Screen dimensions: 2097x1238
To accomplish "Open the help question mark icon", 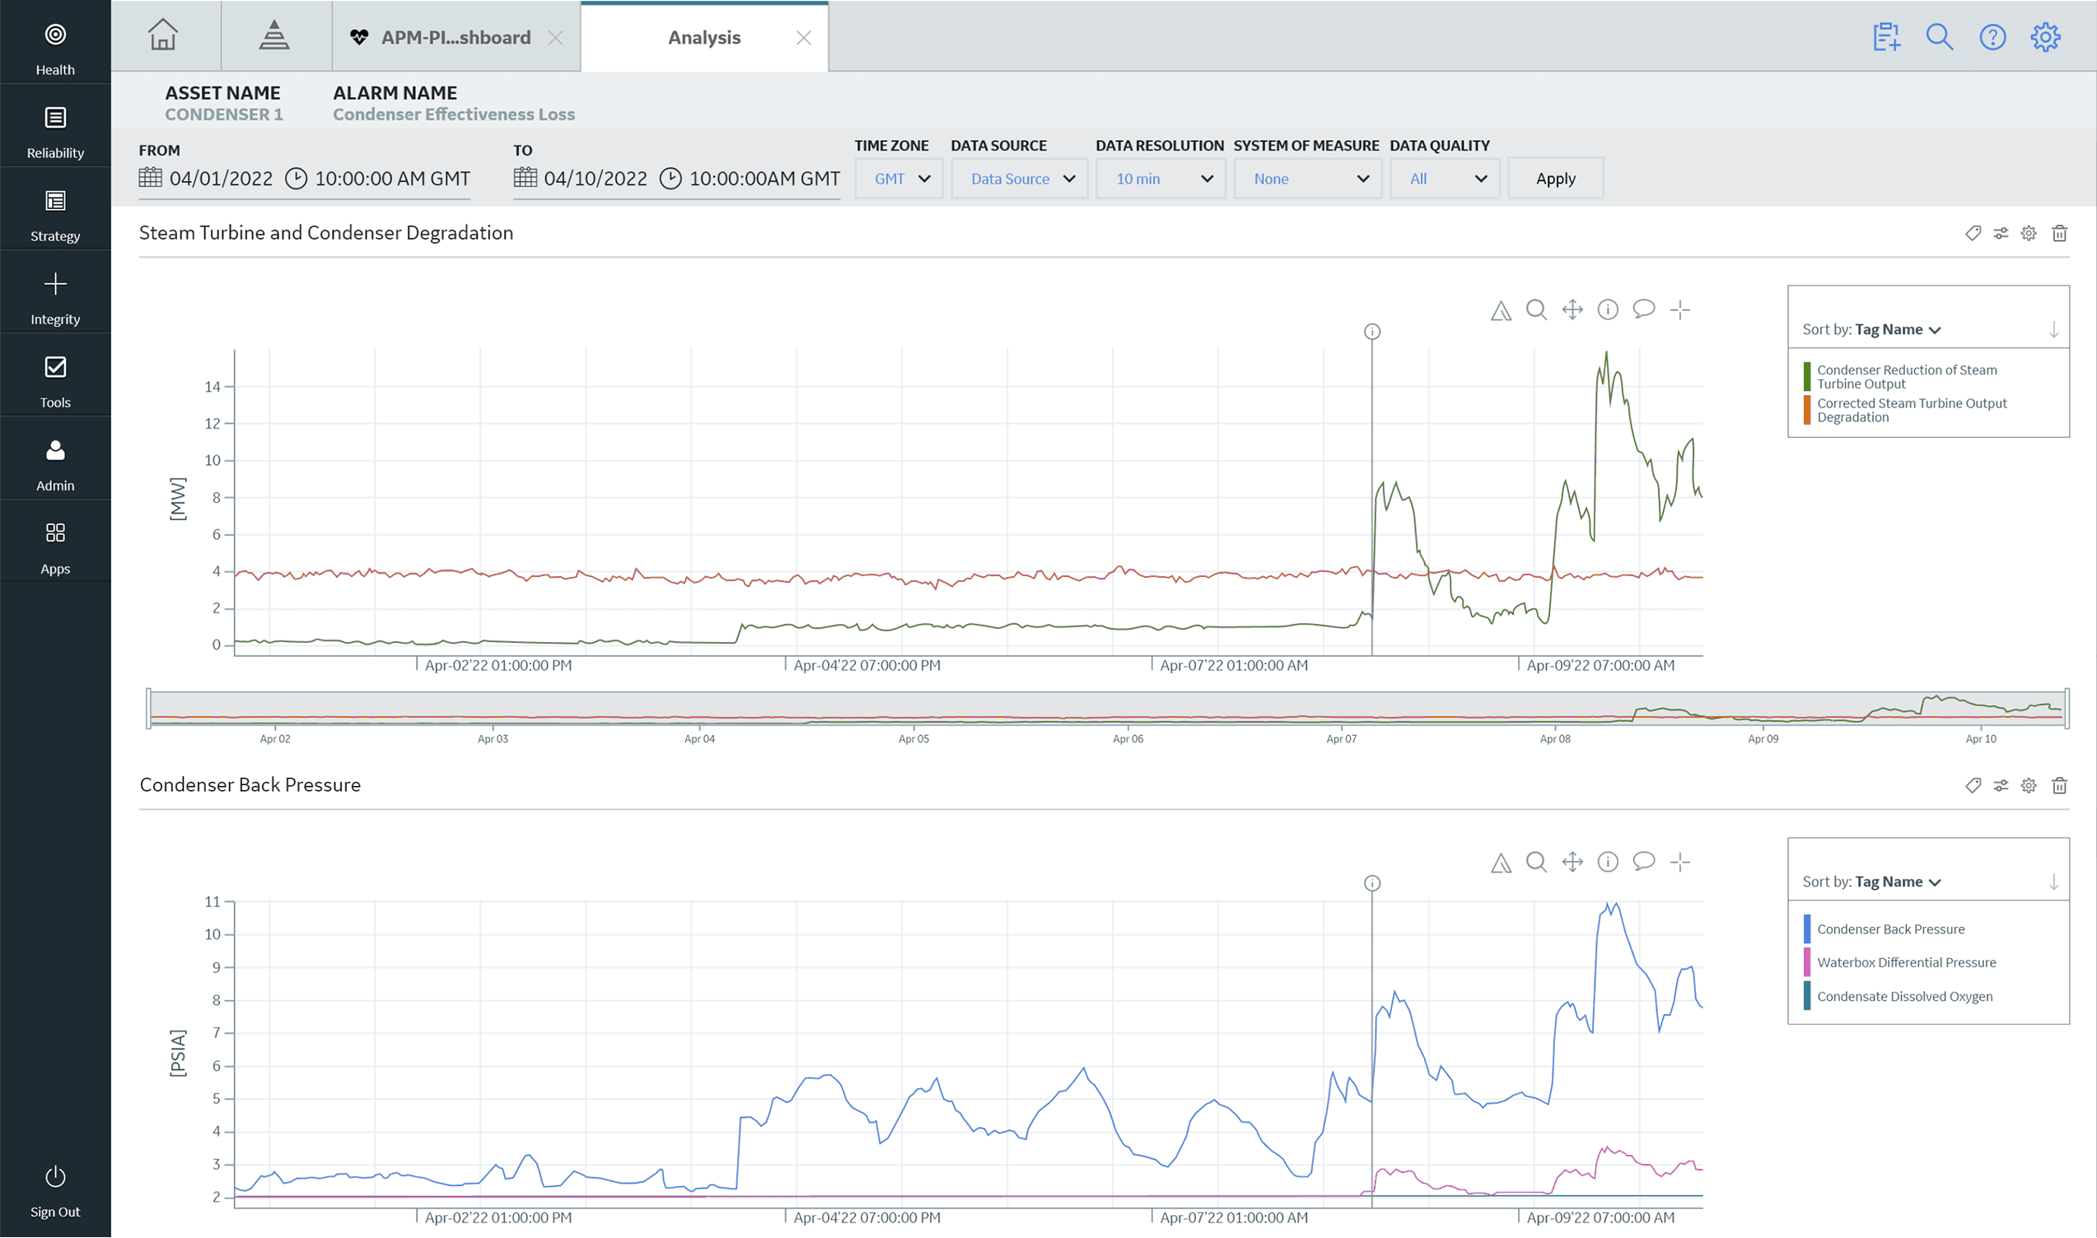I will click(x=1992, y=38).
